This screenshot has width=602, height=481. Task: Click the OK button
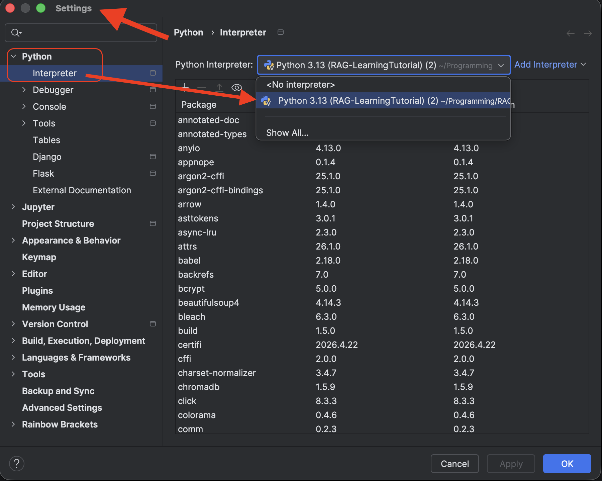pos(567,464)
